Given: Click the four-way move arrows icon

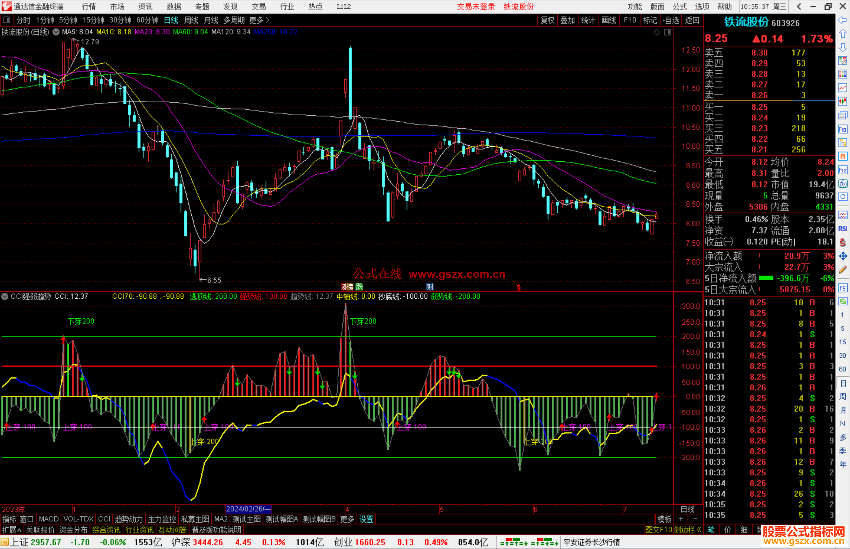Looking at the screenshot, I should (843, 256).
